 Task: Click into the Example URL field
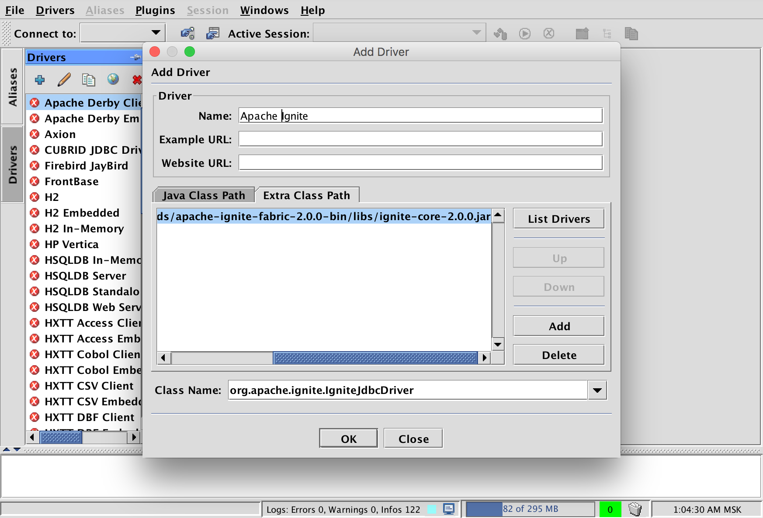point(420,139)
